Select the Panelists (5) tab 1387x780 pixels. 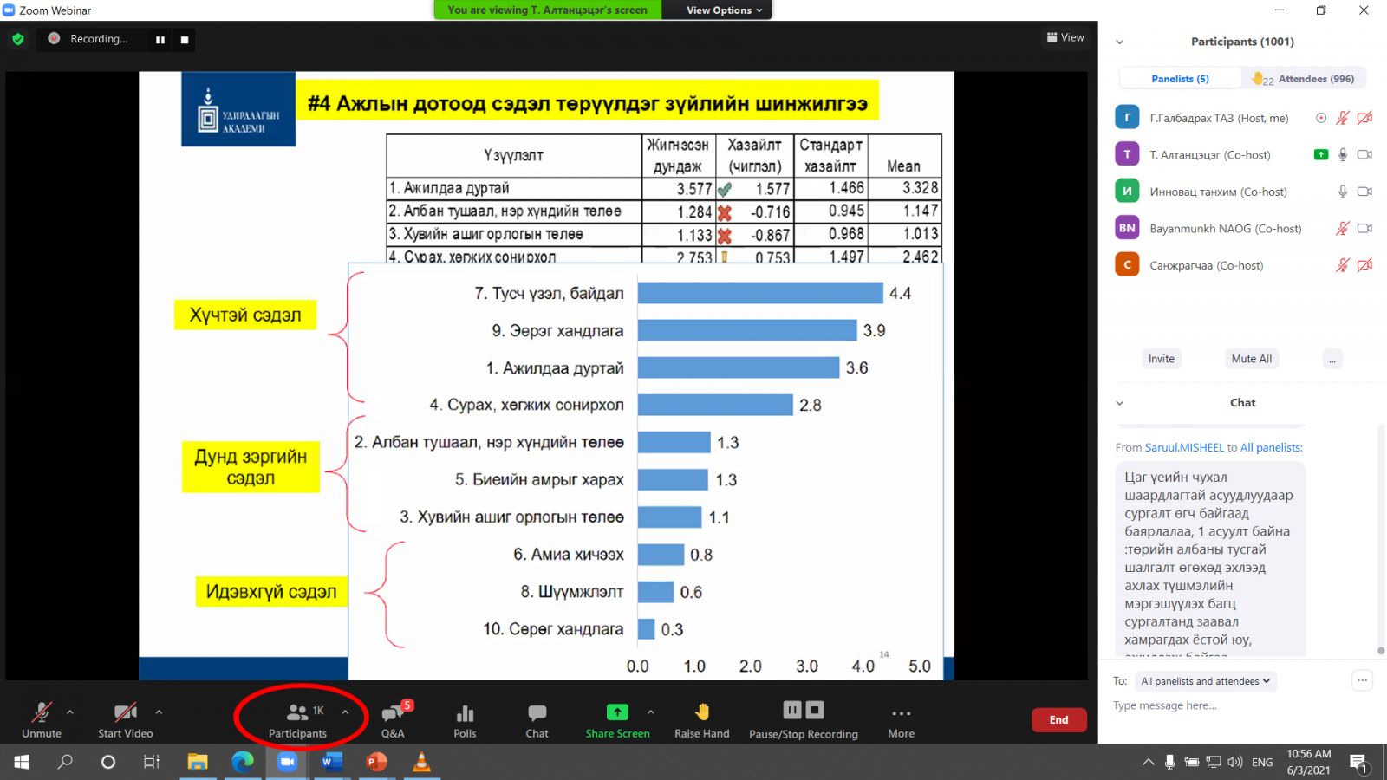coord(1180,79)
